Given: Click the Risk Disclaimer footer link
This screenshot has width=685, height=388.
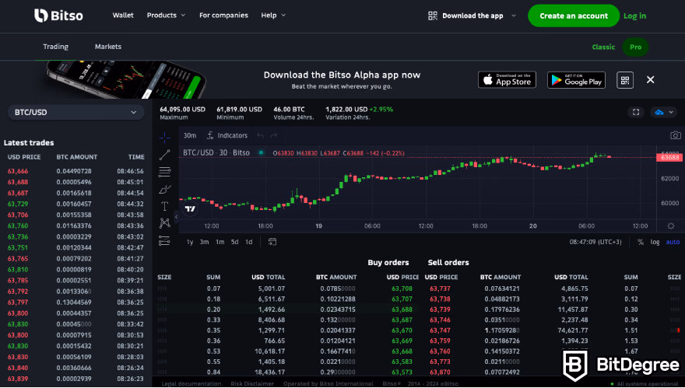Looking at the screenshot, I should tap(252, 383).
